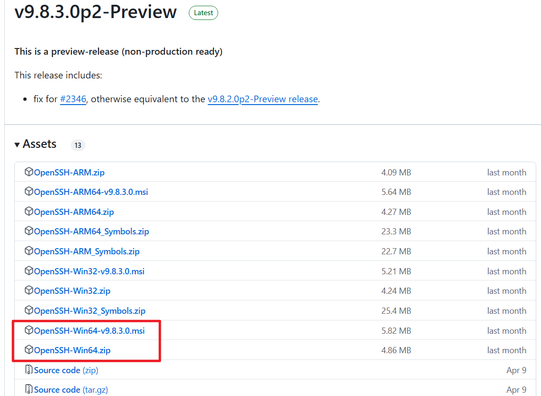541x396 pixels.
Task: Open issue #2346 link
Action: 73,99
